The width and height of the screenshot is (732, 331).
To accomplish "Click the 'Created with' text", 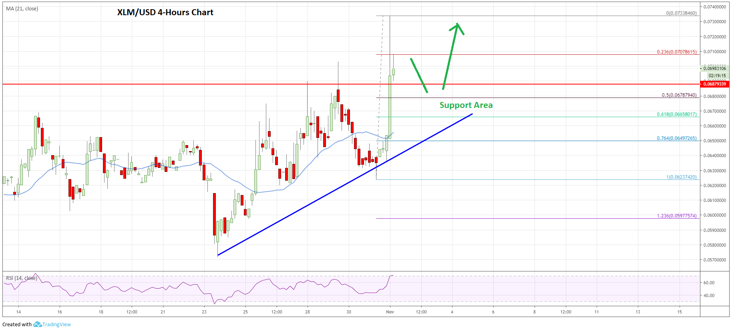I will click(17, 324).
